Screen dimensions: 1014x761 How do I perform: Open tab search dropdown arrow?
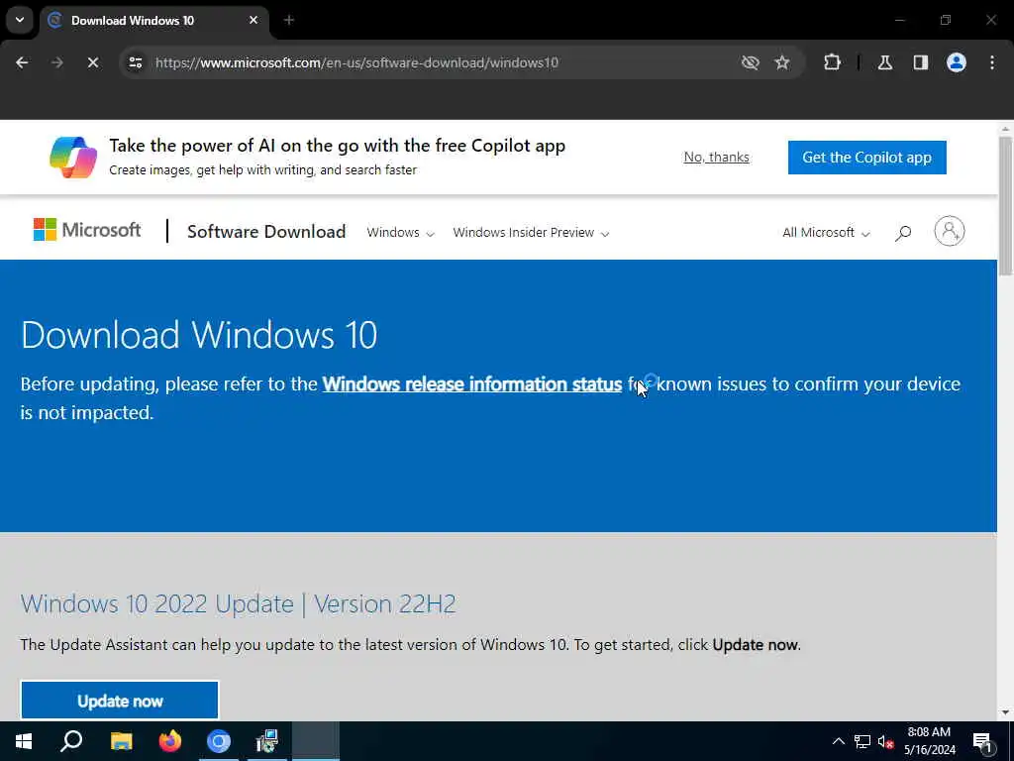(x=20, y=20)
